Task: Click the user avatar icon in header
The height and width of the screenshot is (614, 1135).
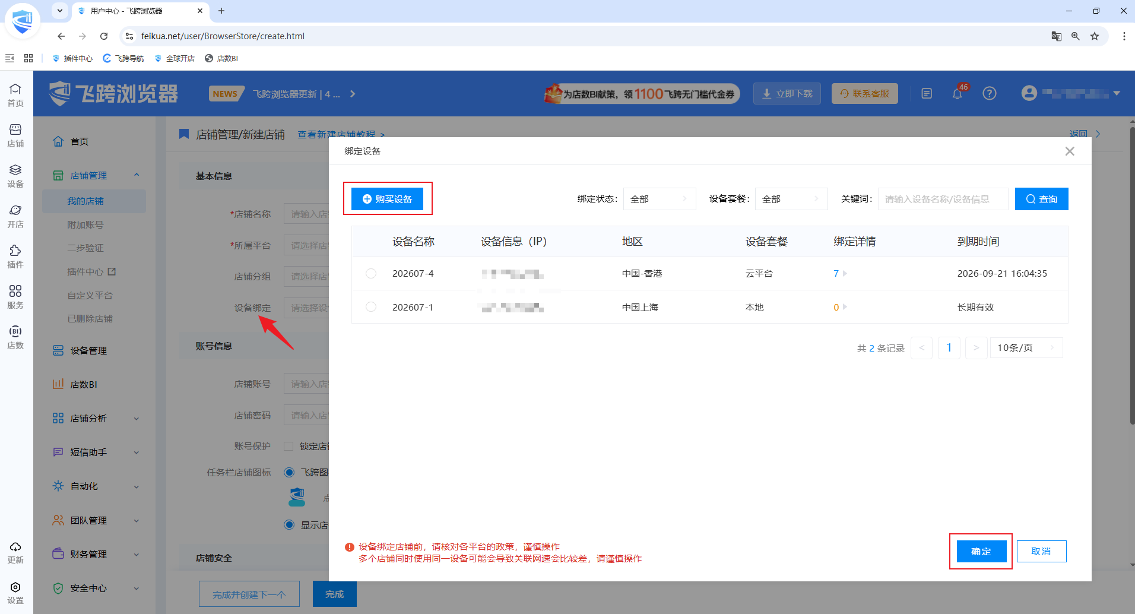Action: click(x=1029, y=93)
